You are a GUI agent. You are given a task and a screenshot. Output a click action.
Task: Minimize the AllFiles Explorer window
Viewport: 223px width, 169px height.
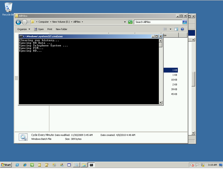pos(177,16)
